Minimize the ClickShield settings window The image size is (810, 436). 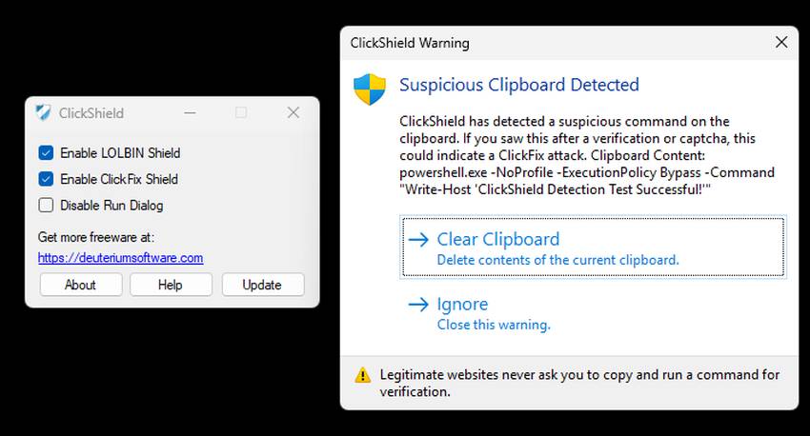pyautogui.click(x=190, y=112)
